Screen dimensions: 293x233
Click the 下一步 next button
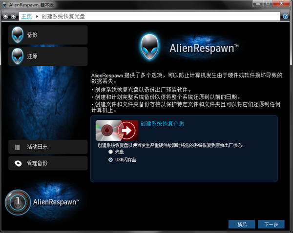click(271, 224)
